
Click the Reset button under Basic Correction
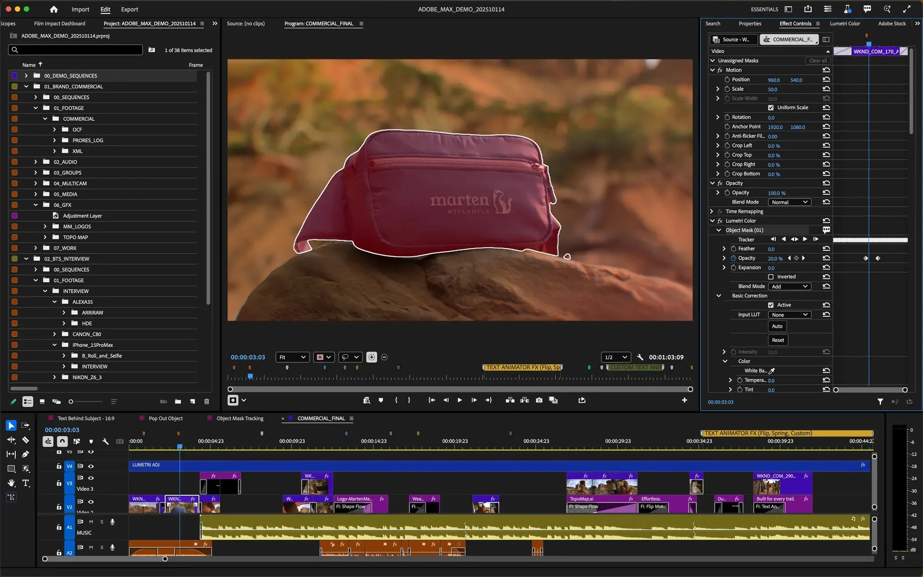click(777, 340)
